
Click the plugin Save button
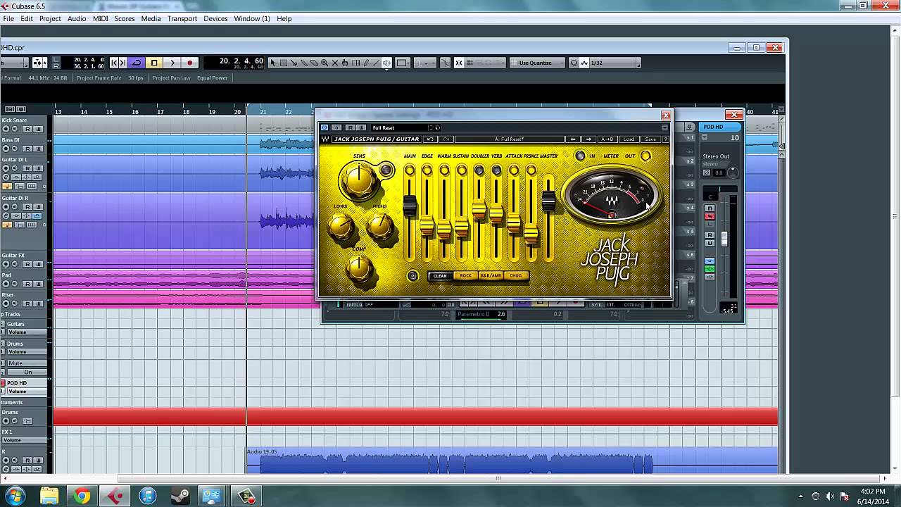tap(650, 139)
